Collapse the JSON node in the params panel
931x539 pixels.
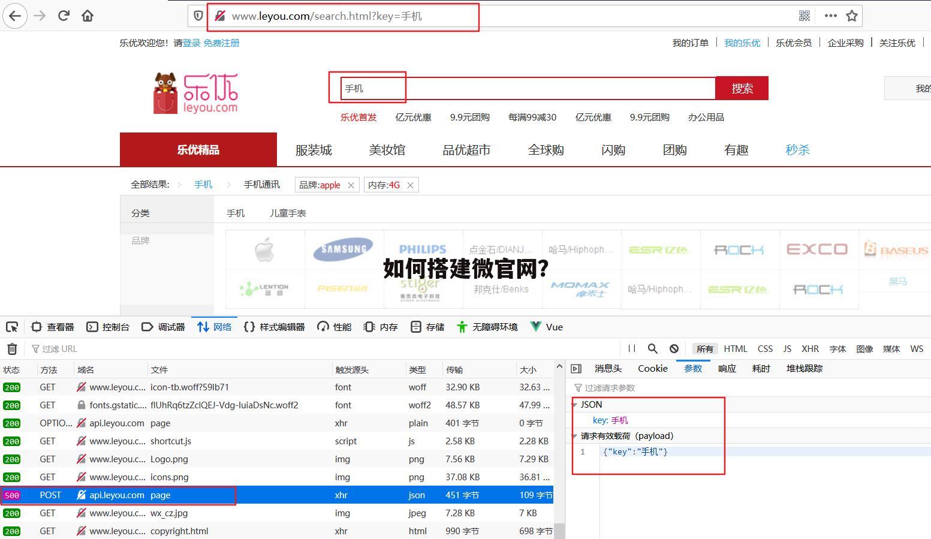(575, 404)
